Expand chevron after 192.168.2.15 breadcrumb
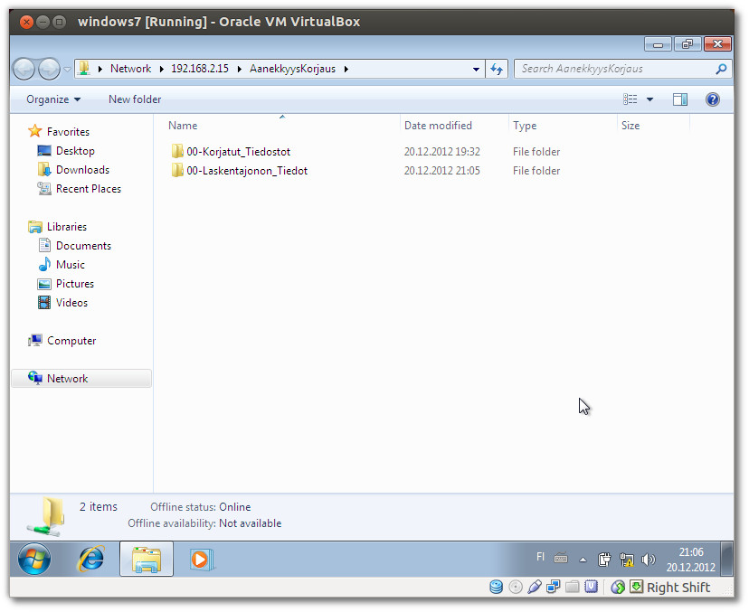This screenshot has width=749, height=612. [240, 69]
